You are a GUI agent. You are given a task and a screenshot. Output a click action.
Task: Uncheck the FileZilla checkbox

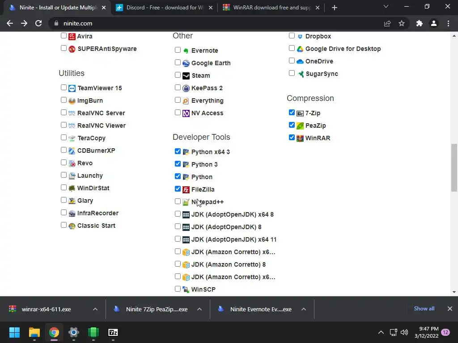tap(178, 189)
